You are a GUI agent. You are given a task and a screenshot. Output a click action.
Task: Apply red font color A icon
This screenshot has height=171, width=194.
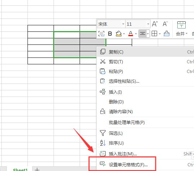131,34
